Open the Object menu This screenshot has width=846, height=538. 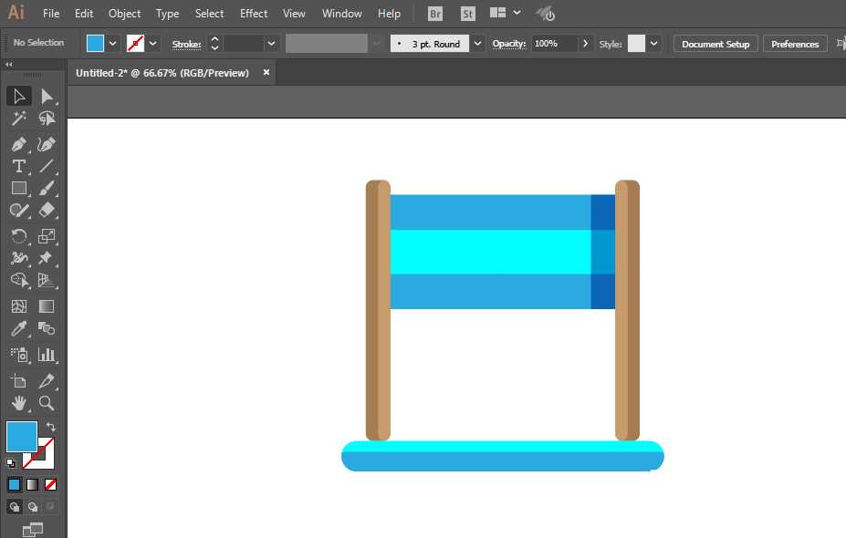(x=124, y=14)
